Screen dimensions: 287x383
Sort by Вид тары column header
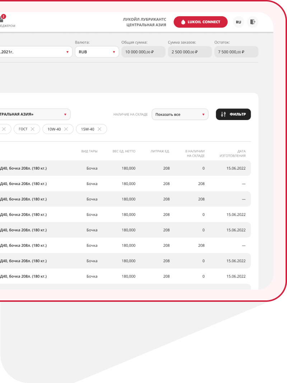pos(89,151)
